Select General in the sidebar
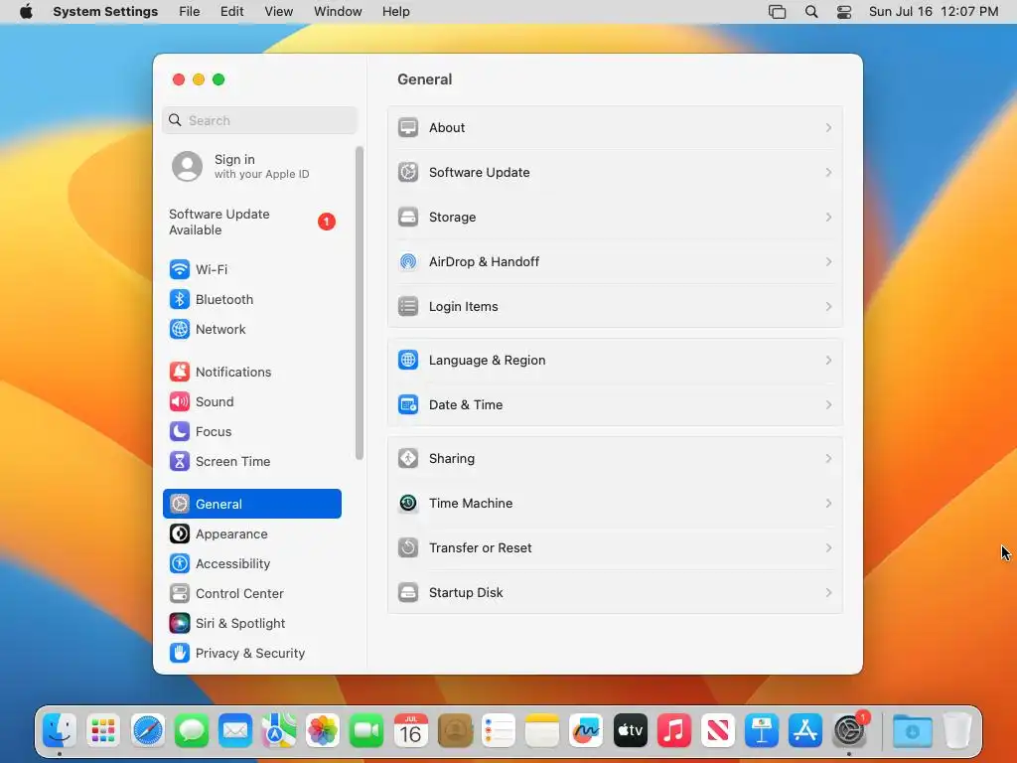 click(x=251, y=504)
